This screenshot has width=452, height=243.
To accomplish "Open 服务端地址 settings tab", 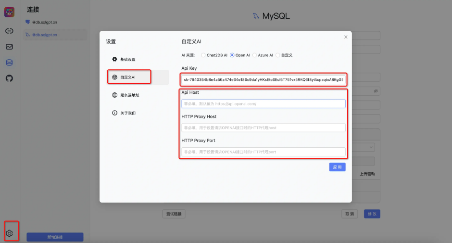I will click(138, 95).
